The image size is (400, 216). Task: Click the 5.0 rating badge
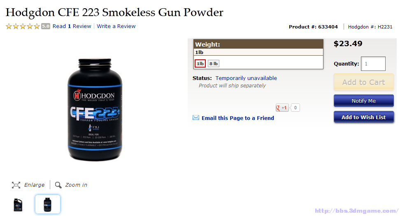(46, 26)
